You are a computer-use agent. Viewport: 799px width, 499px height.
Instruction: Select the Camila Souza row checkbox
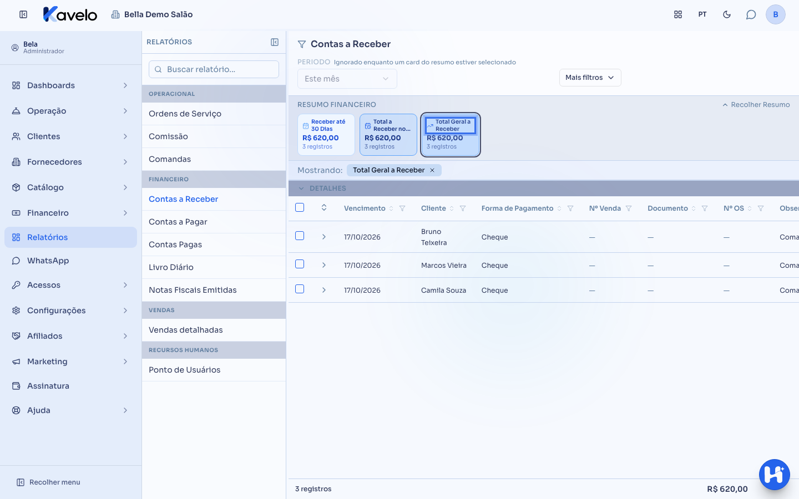300,289
